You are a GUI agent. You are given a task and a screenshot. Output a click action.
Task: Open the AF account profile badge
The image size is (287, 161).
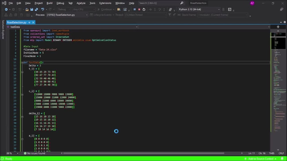(x=252, y=3)
